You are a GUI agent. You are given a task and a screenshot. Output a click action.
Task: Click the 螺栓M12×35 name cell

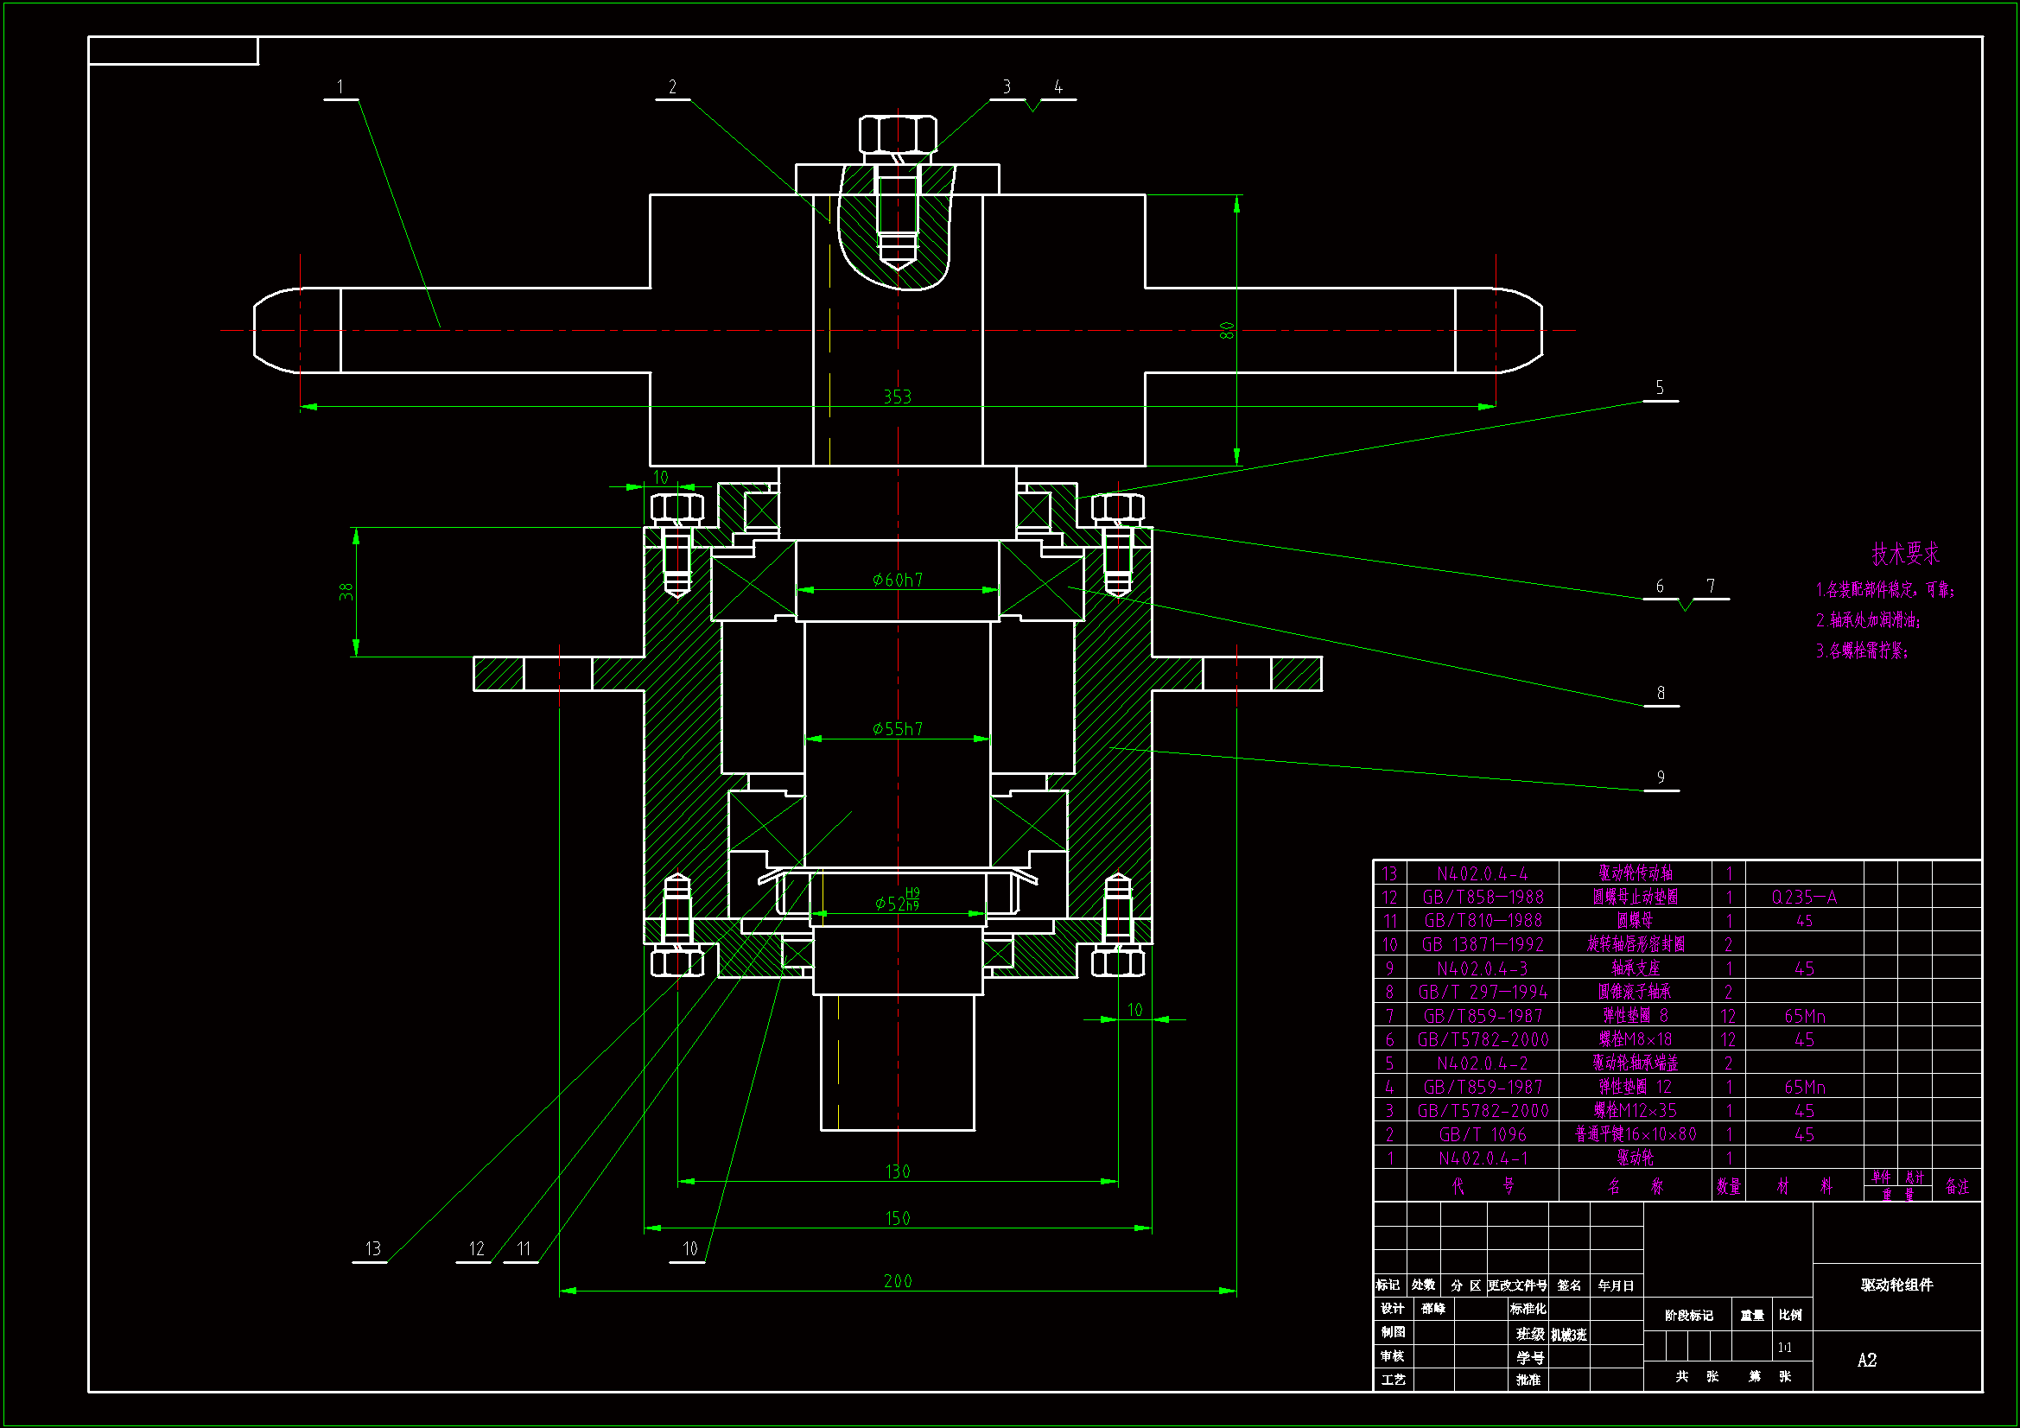(x=1635, y=1110)
